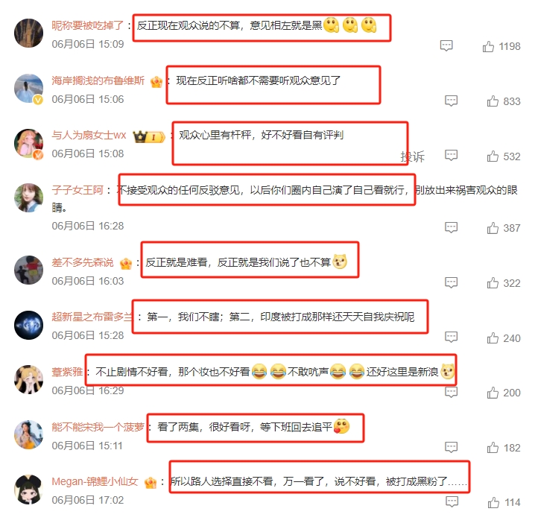Click avatar of 差不多先森说
This screenshot has height=529, width=538.
[28, 270]
